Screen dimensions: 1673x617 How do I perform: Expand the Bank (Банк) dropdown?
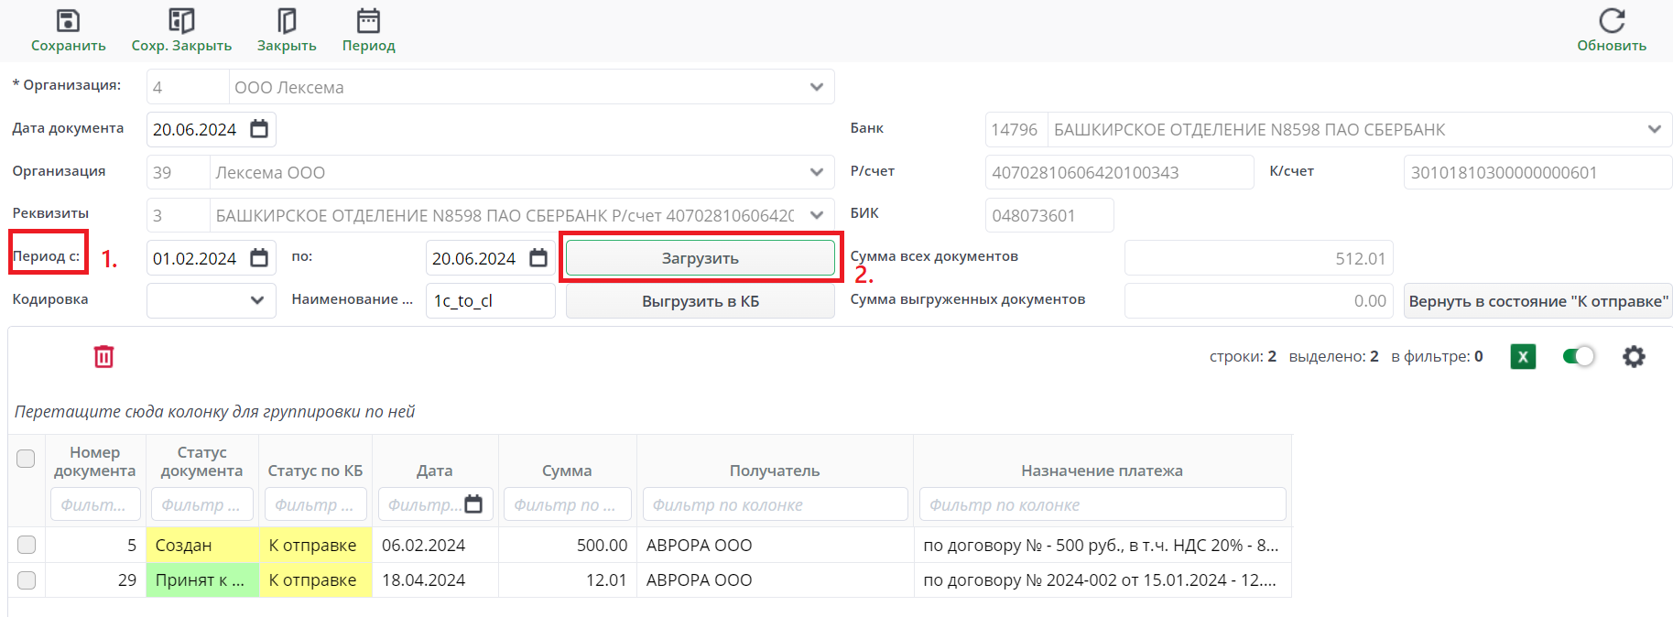[x=1654, y=129]
